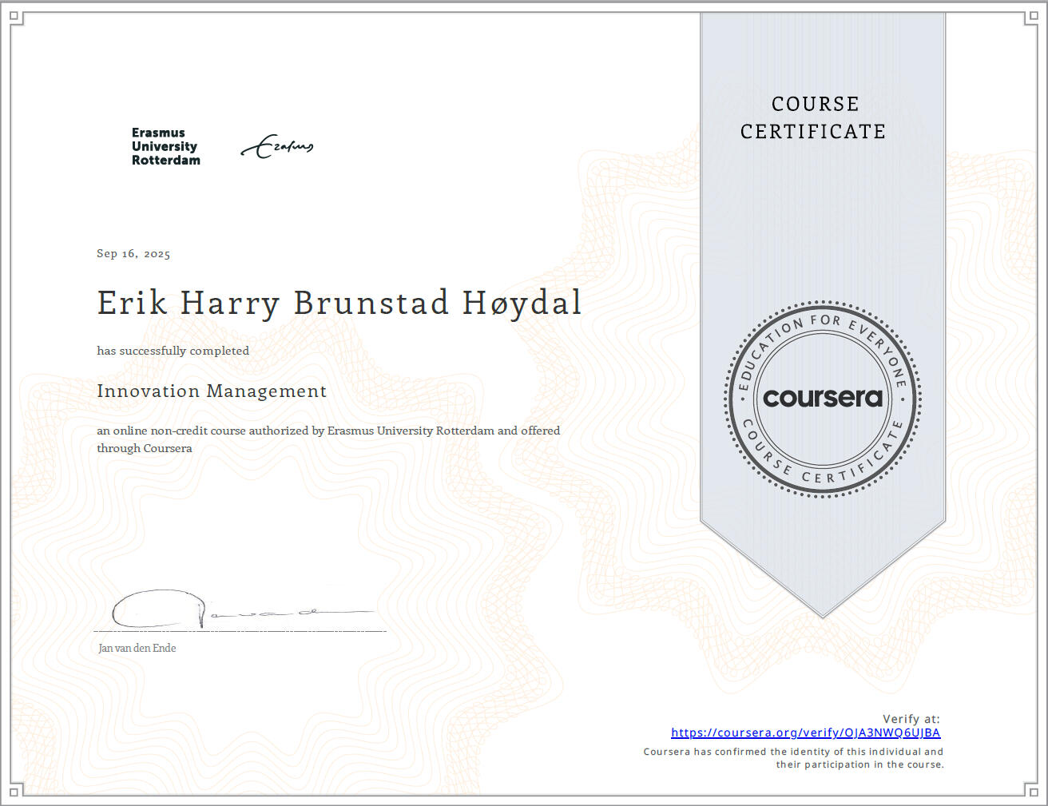Click the Erasmus signature logo
Viewport: 1048px width, 806px height.
click(x=277, y=147)
